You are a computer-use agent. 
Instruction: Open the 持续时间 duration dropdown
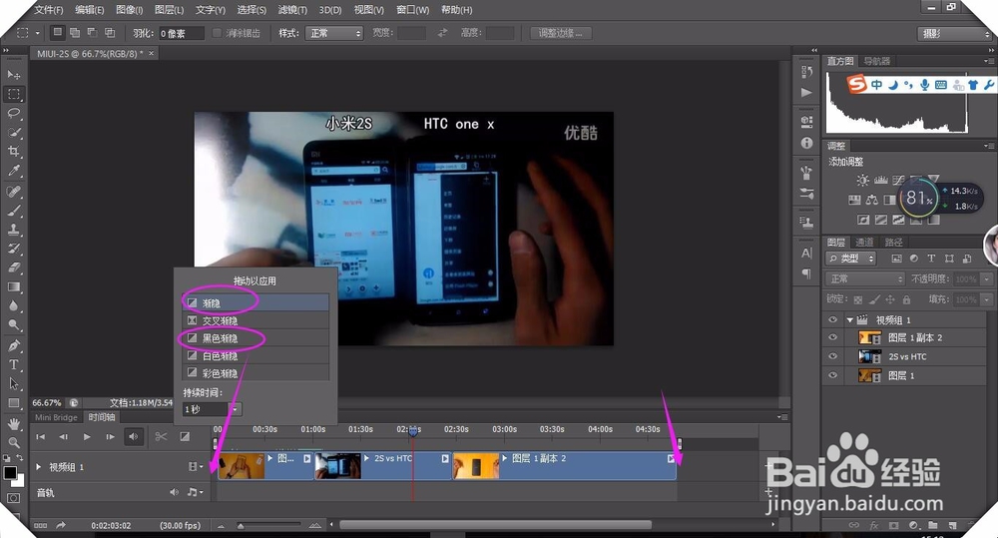[235, 409]
